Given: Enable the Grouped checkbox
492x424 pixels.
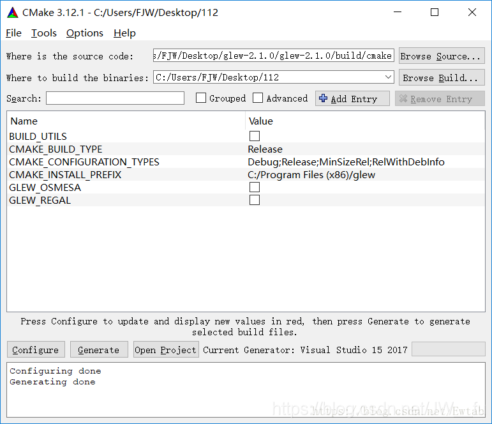Looking at the screenshot, I should 201,98.
